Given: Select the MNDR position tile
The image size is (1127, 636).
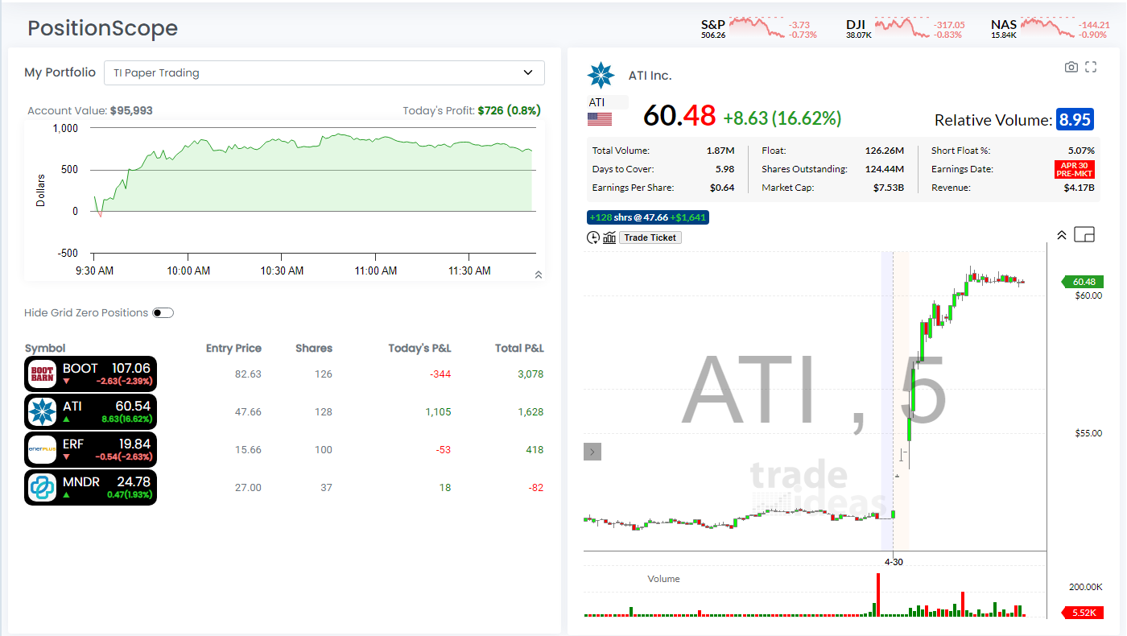Looking at the screenshot, I should [x=90, y=488].
